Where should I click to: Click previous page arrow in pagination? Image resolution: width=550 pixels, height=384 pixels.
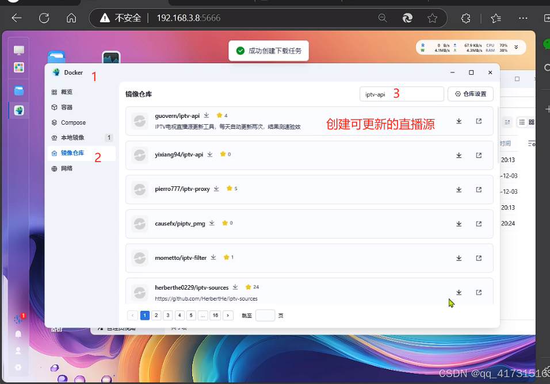(x=132, y=316)
